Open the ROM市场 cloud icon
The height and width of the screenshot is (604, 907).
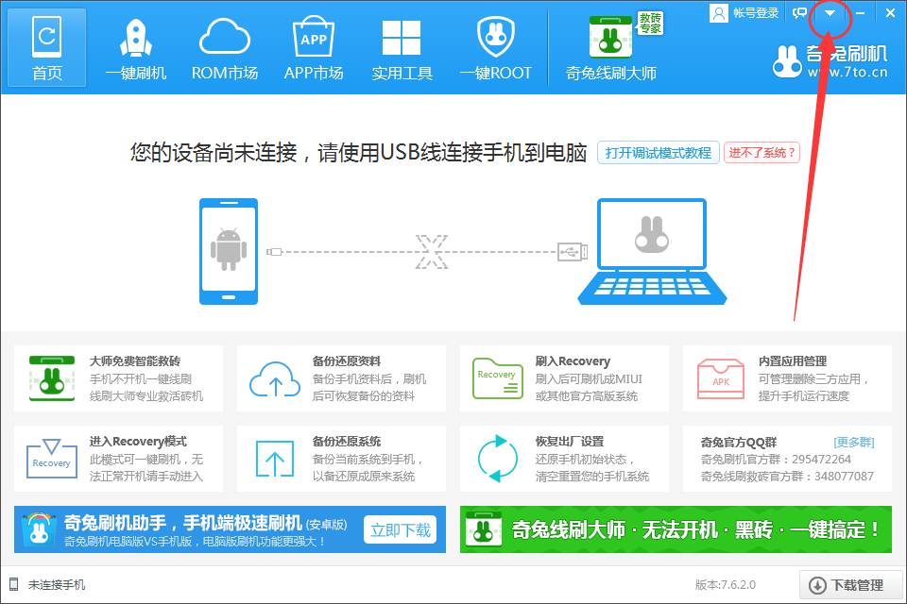pos(224,36)
